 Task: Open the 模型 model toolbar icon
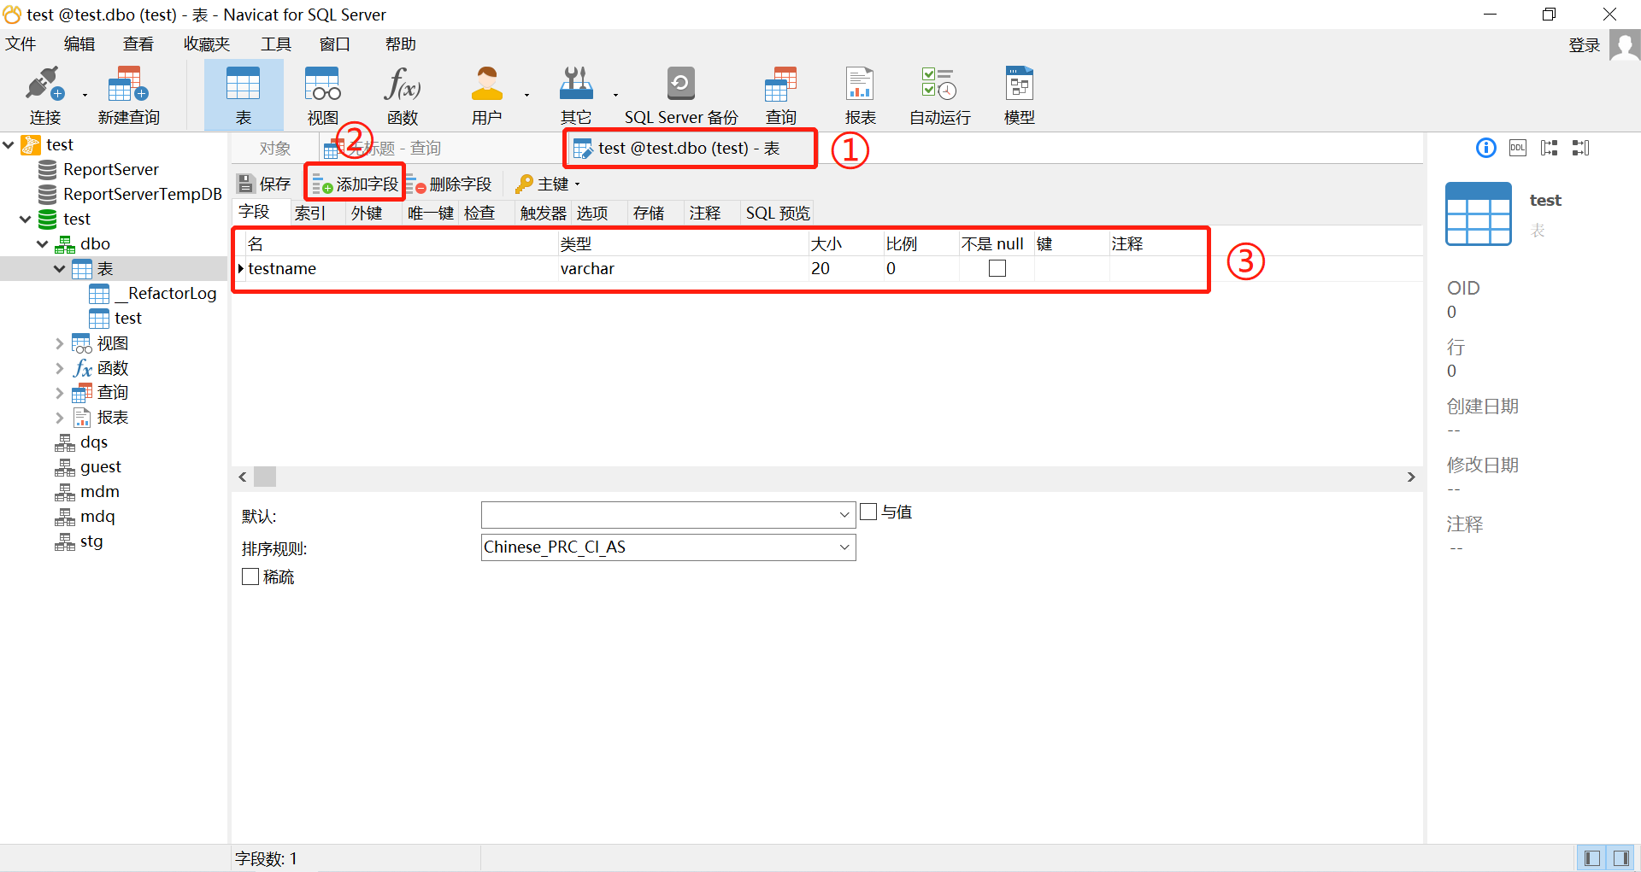tap(1020, 96)
